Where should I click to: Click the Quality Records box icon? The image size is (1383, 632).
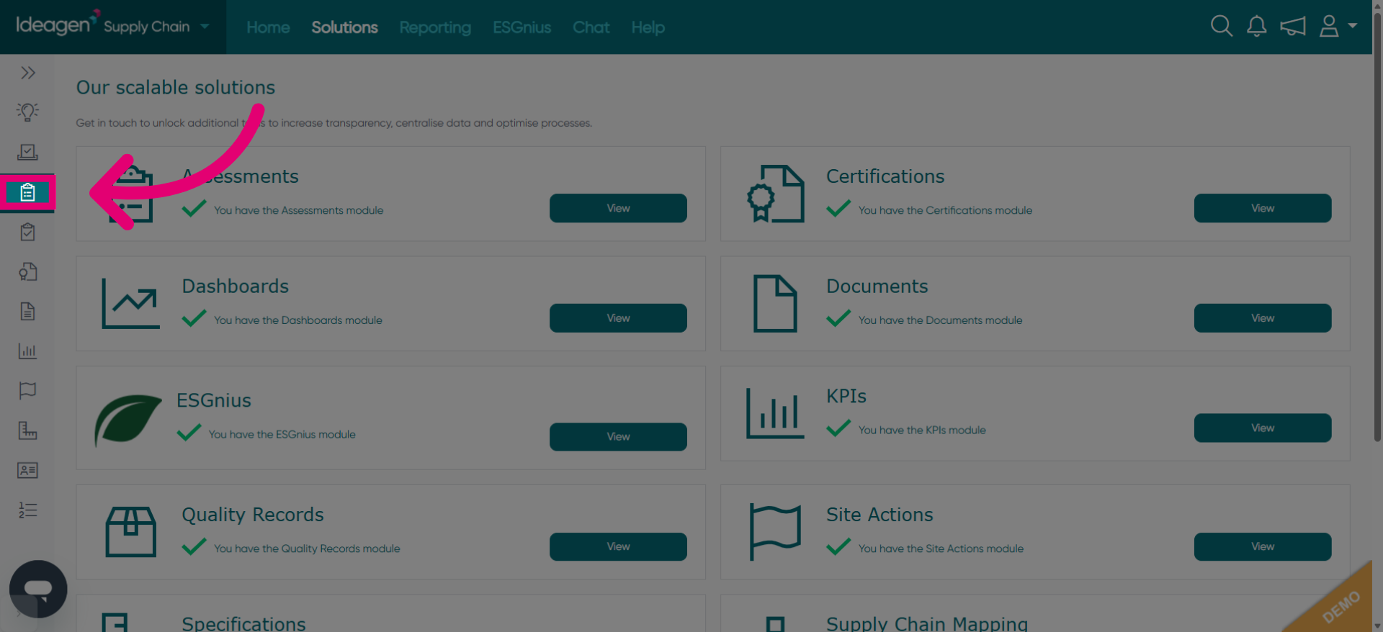130,532
